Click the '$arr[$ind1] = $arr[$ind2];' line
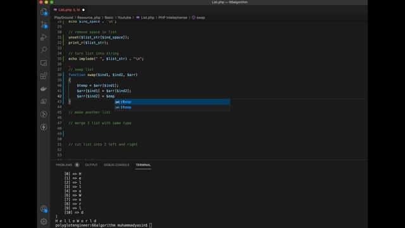This screenshot has height=228, width=405. pyautogui.click(x=104, y=91)
